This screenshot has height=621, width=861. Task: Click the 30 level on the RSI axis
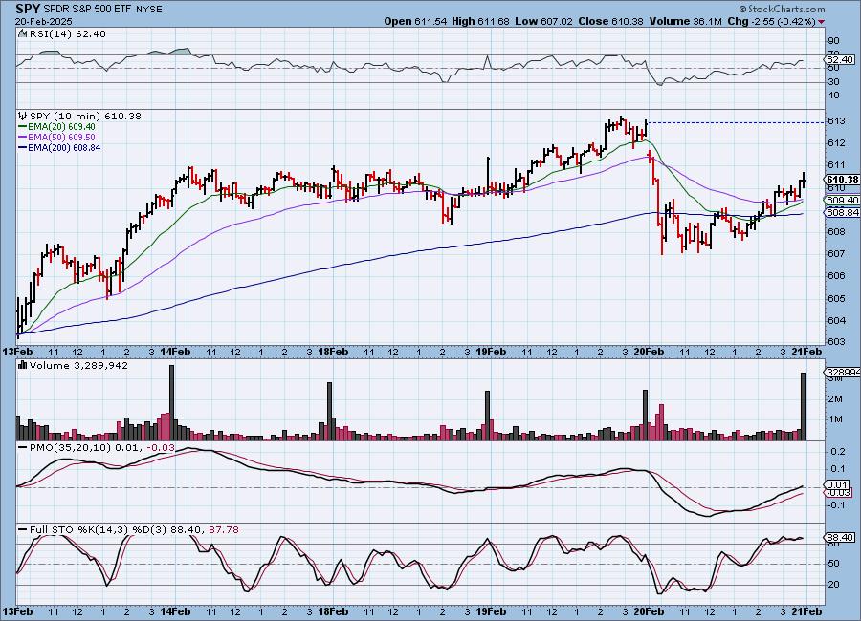833,82
